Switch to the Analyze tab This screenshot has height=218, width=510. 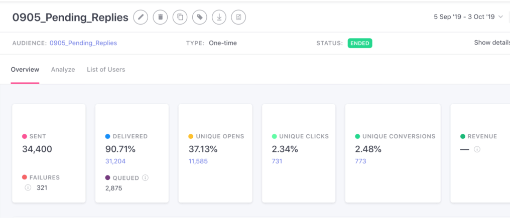[63, 70]
